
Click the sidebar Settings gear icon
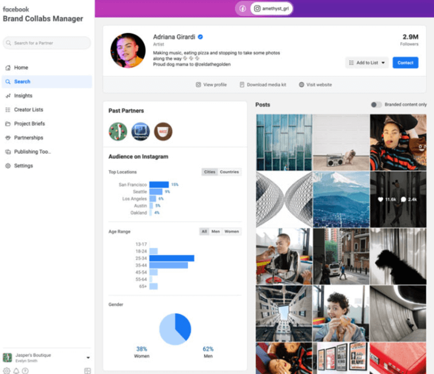8,166
